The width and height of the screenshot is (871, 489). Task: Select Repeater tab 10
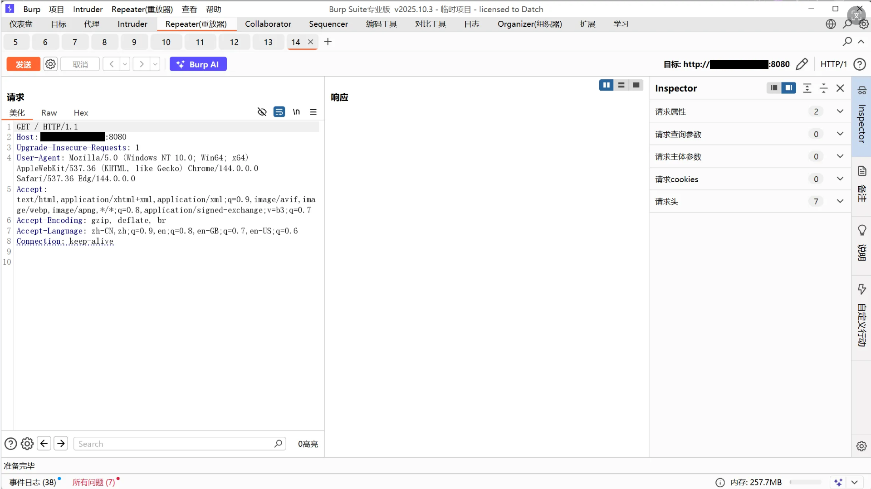point(166,42)
